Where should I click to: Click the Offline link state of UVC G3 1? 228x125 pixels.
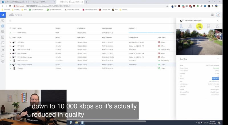(x=161, y=42)
